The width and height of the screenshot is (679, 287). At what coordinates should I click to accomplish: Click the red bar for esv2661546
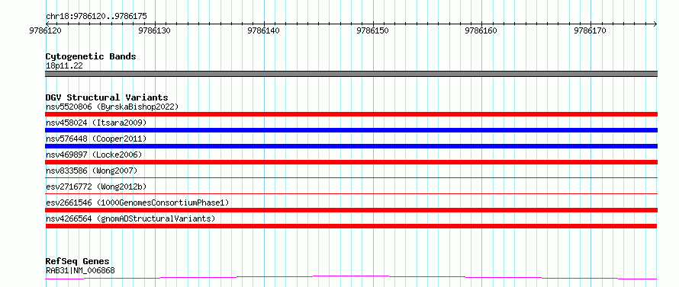pos(351,210)
